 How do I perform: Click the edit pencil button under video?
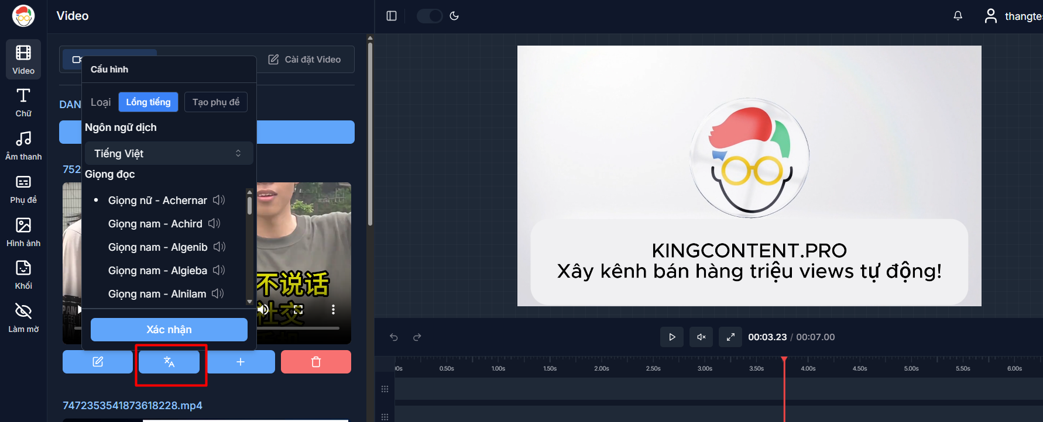98,362
